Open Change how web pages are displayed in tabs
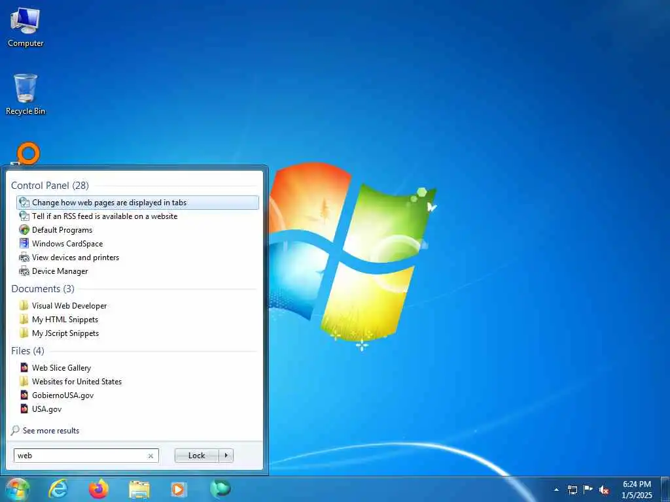The width and height of the screenshot is (670, 502). (x=137, y=203)
